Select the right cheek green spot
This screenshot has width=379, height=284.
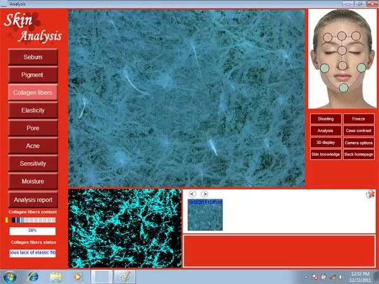[361, 68]
